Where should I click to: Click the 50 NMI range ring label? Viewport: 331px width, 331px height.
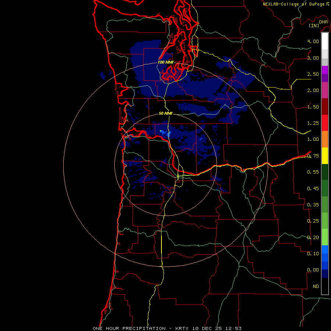point(165,113)
